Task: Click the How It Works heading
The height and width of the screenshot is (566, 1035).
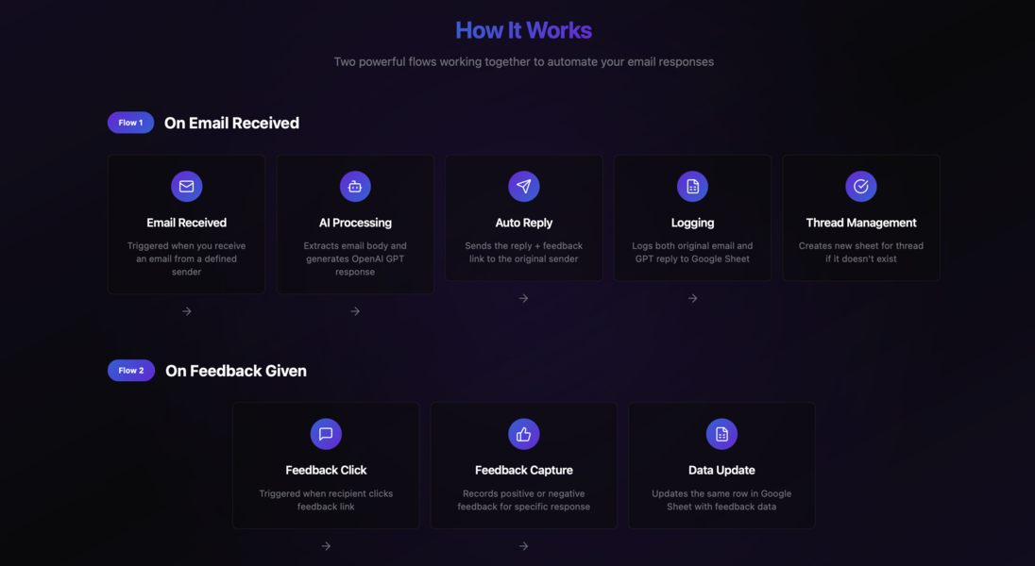Action: 523,30
